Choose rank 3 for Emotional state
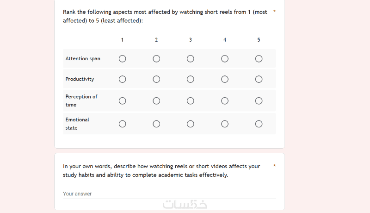 pyautogui.click(x=191, y=124)
